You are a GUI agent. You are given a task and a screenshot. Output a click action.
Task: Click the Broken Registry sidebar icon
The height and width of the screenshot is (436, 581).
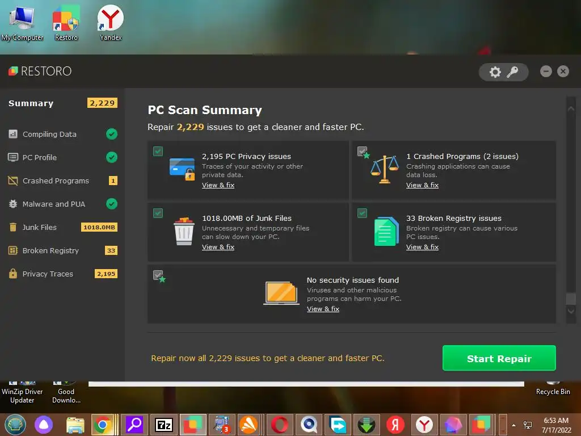point(13,250)
